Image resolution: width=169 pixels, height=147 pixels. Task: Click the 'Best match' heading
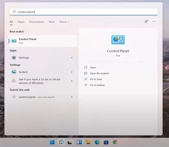(x=17, y=32)
